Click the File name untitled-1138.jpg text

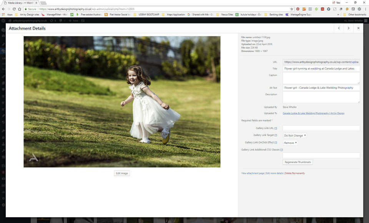[x=256, y=37]
